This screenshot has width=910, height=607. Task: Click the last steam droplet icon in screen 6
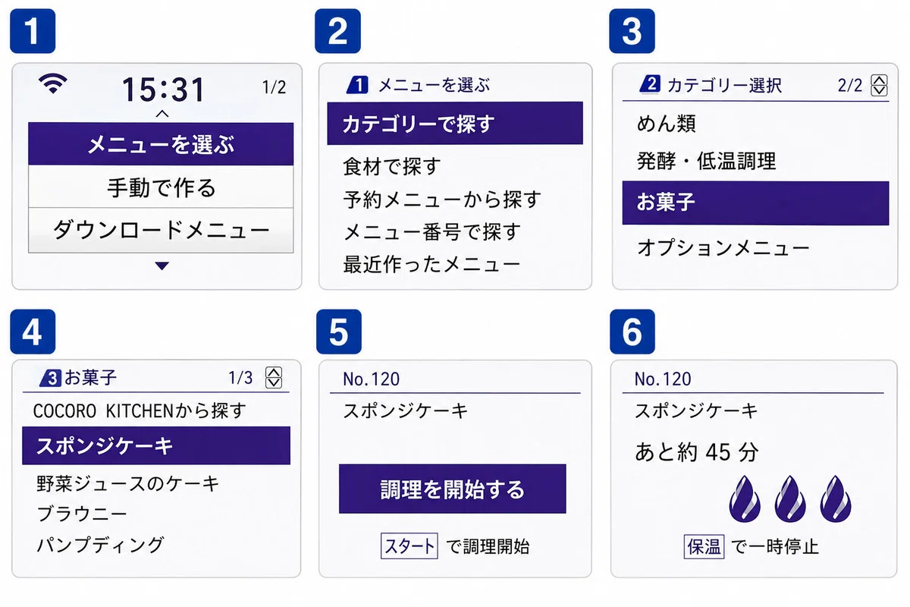[x=834, y=499]
